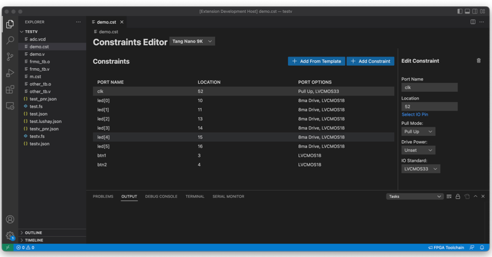The width and height of the screenshot is (492, 257).
Task: Open the Pull Mode dropdown
Action: coord(418,132)
